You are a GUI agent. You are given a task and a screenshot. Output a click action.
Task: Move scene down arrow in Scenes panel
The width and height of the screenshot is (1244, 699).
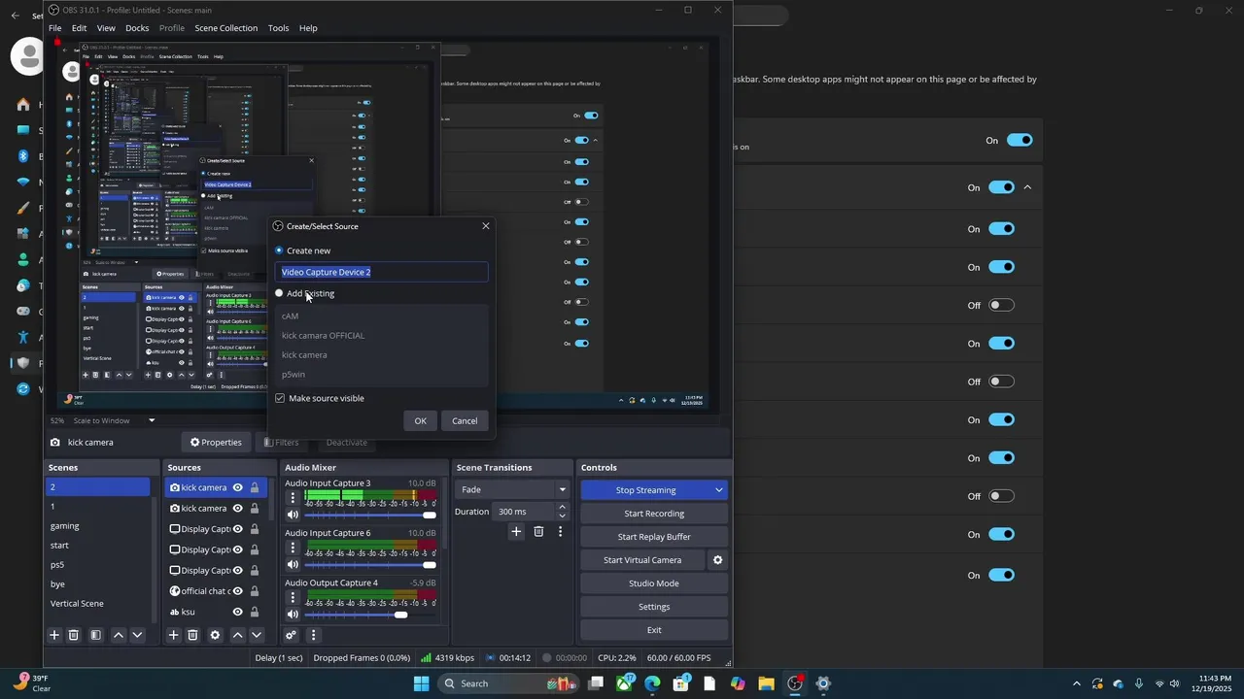click(137, 635)
